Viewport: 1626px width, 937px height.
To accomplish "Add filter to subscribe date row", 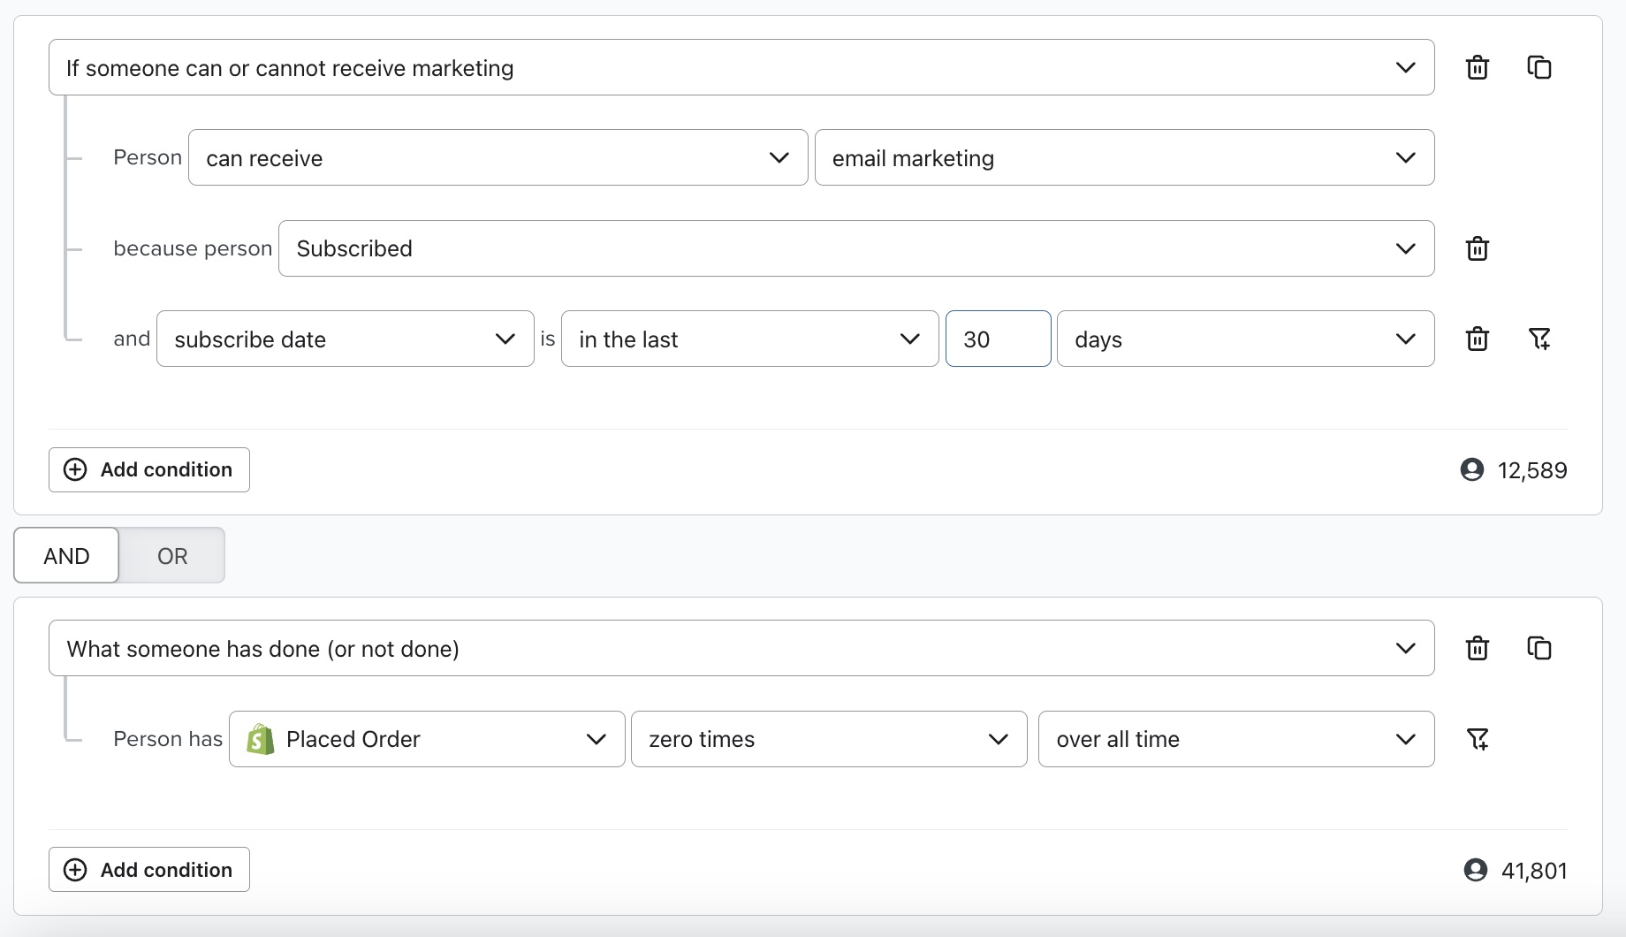I will [1539, 339].
